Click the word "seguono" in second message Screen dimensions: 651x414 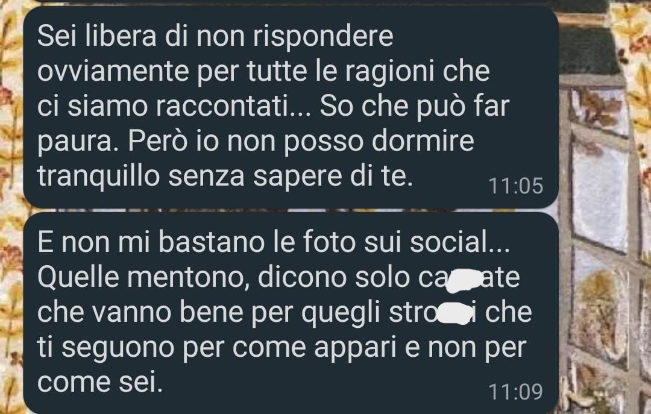click(x=118, y=348)
